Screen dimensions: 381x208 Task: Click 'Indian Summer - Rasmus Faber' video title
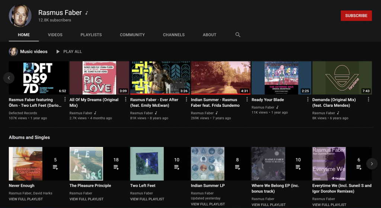pos(215,103)
